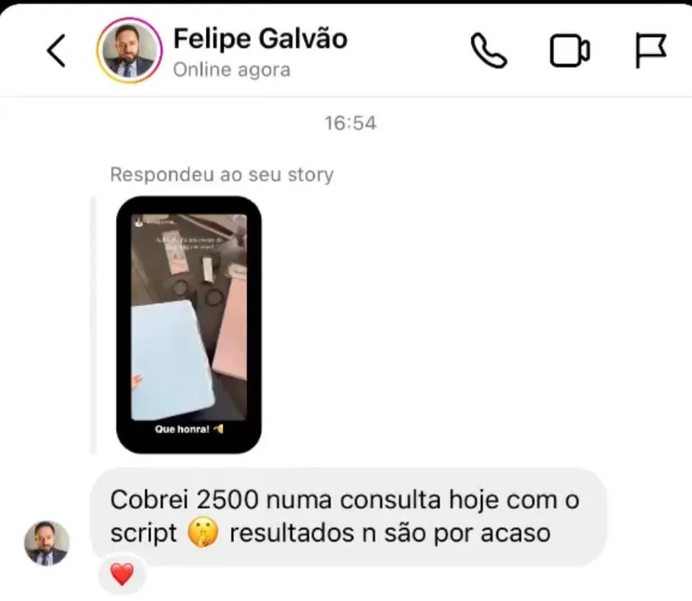Tap the Online agora status text
Viewport: 692px width, 601px height.
(x=232, y=70)
